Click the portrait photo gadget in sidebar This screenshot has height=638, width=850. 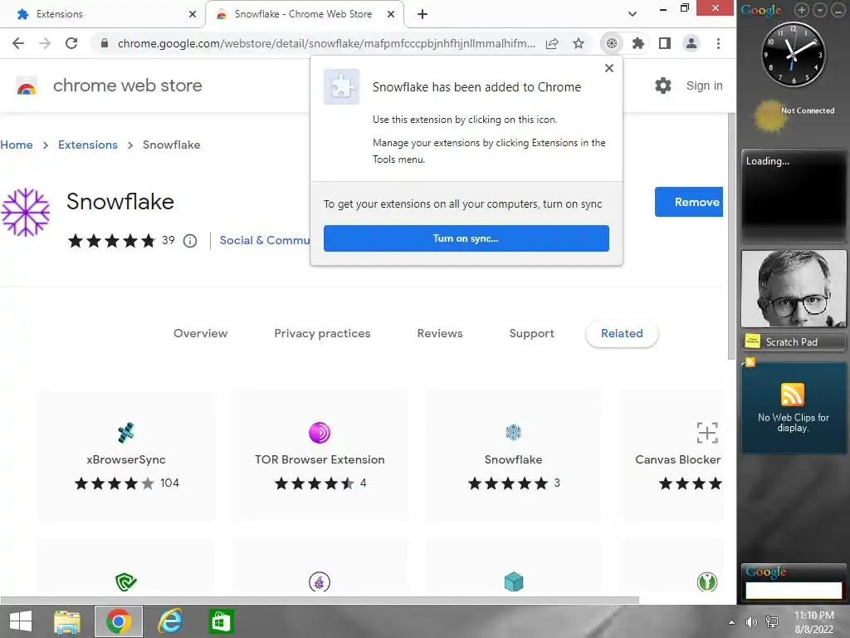pos(794,288)
